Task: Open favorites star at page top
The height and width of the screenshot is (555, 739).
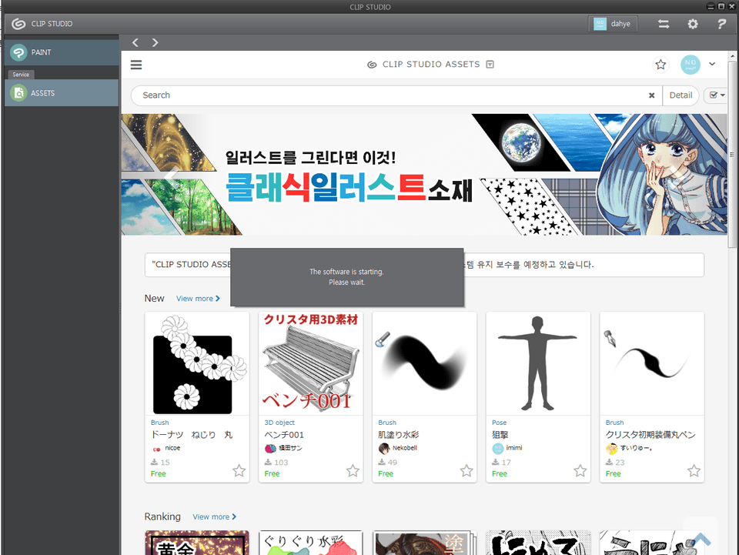Action: tap(660, 64)
